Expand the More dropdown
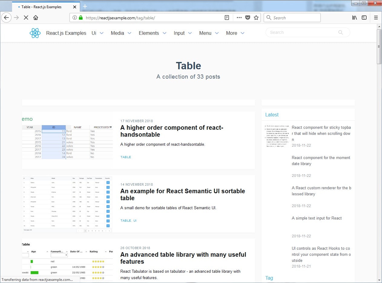This screenshot has width=382, height=283. click(235, 33)
